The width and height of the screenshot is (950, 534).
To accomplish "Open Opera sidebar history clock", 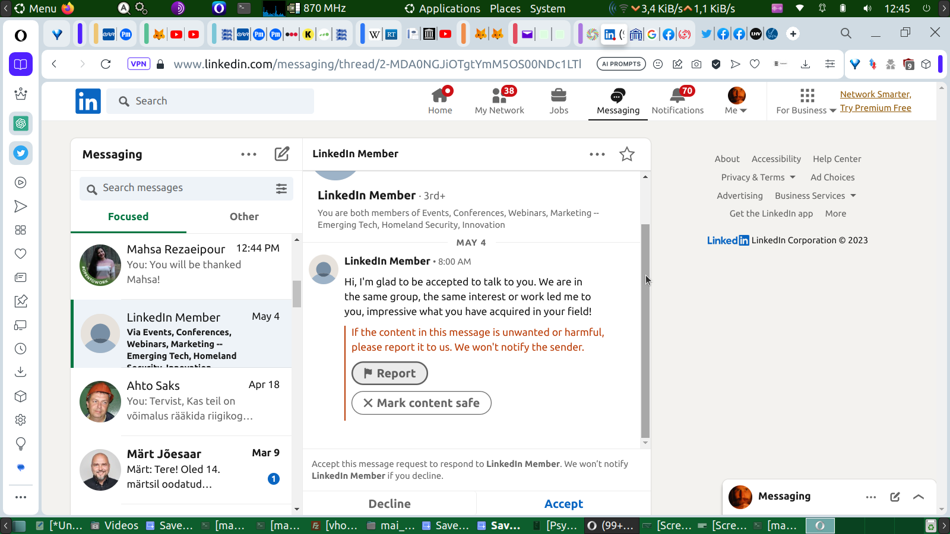I will tap(21, 349).
